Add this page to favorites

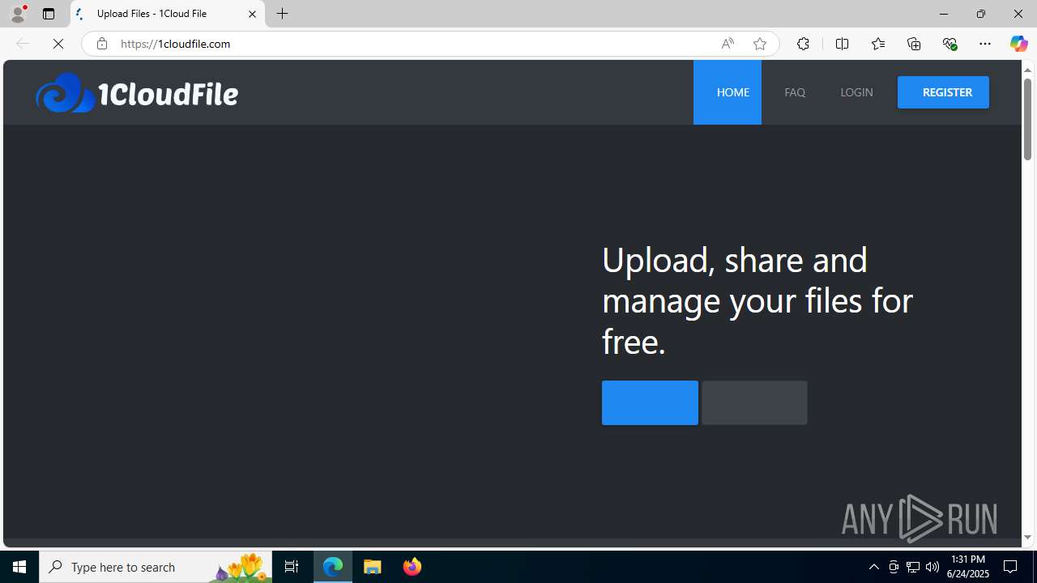760,44
